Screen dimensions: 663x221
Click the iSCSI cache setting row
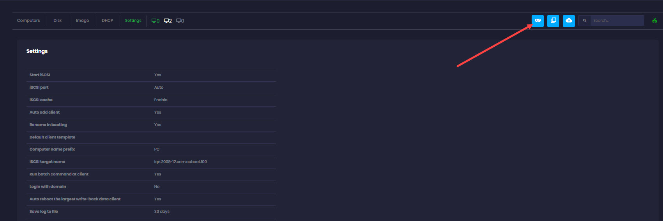(x=151, y=100)
